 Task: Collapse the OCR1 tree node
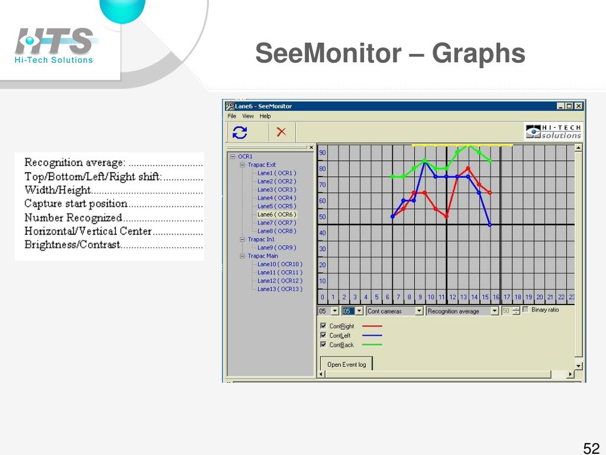click(232, 156)
